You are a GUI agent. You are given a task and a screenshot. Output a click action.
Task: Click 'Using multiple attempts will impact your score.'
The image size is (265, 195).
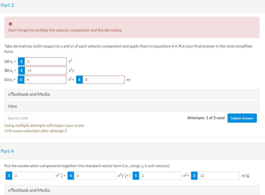44,126
